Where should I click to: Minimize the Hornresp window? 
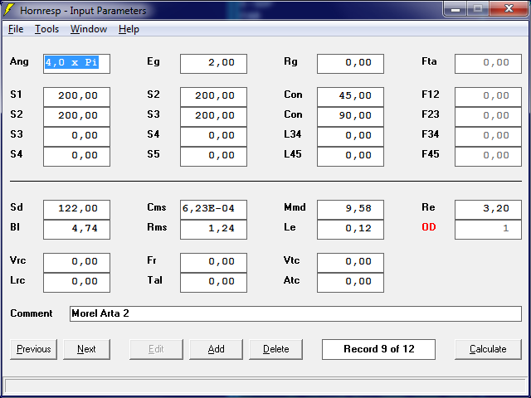[x=455, y=9]
